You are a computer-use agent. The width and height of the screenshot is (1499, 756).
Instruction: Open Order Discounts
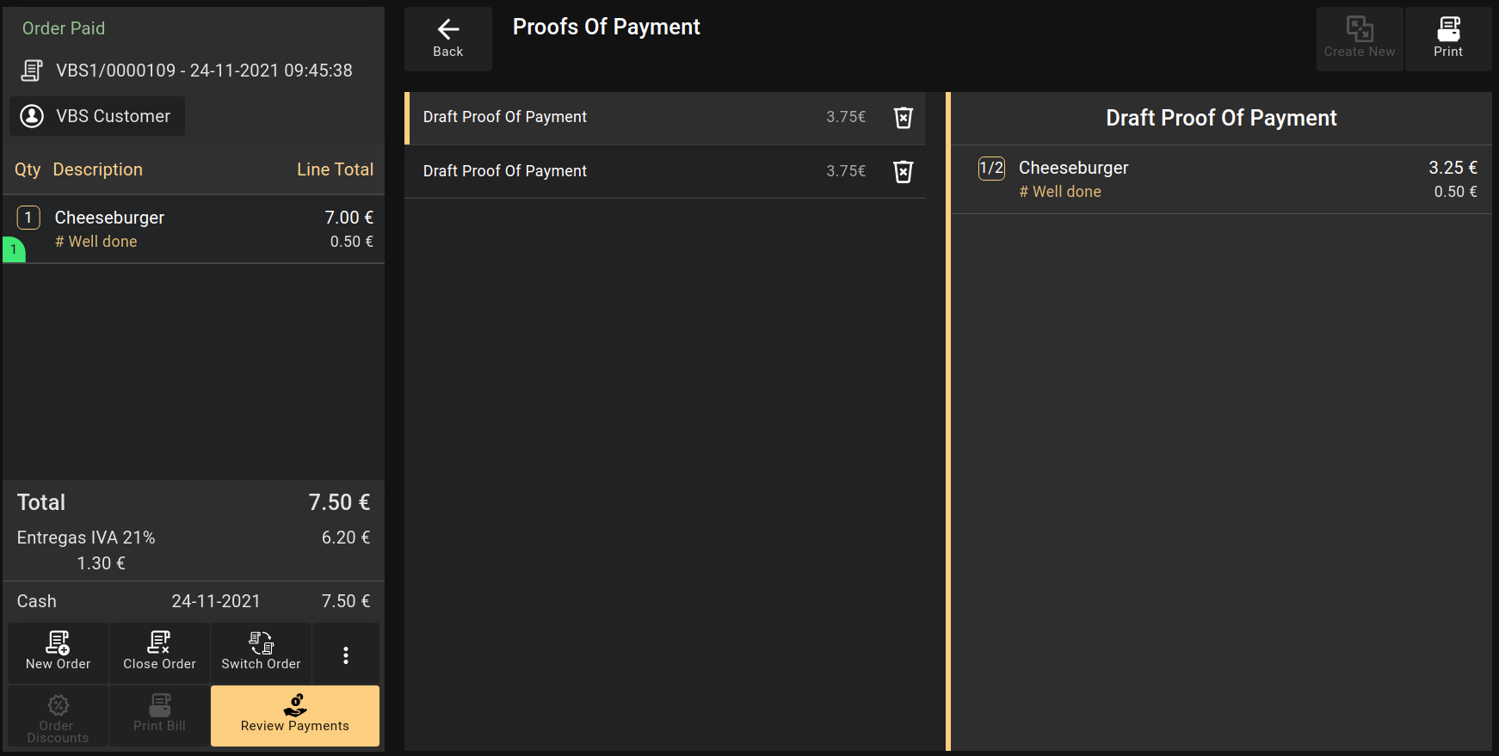tap(58, 715)
